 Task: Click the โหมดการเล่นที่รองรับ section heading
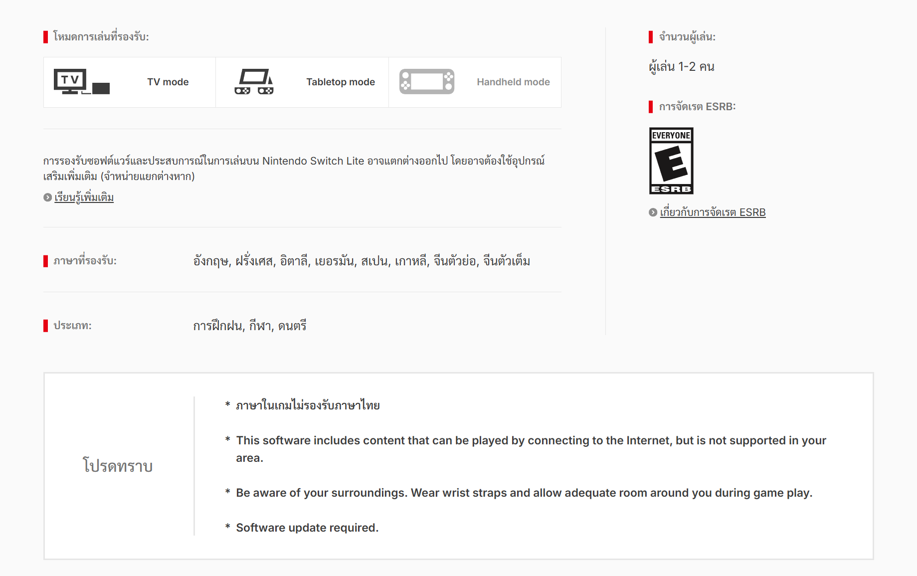[101, 37]
